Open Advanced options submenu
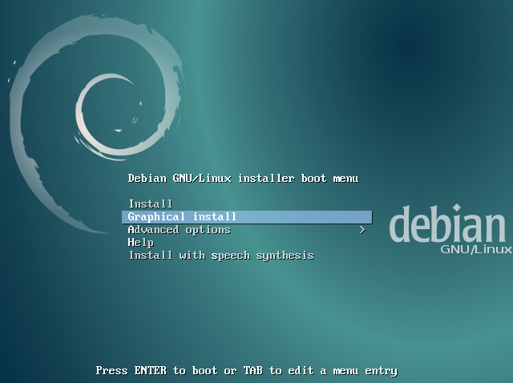This screenshot has width=513, height=383. point(247,230)
